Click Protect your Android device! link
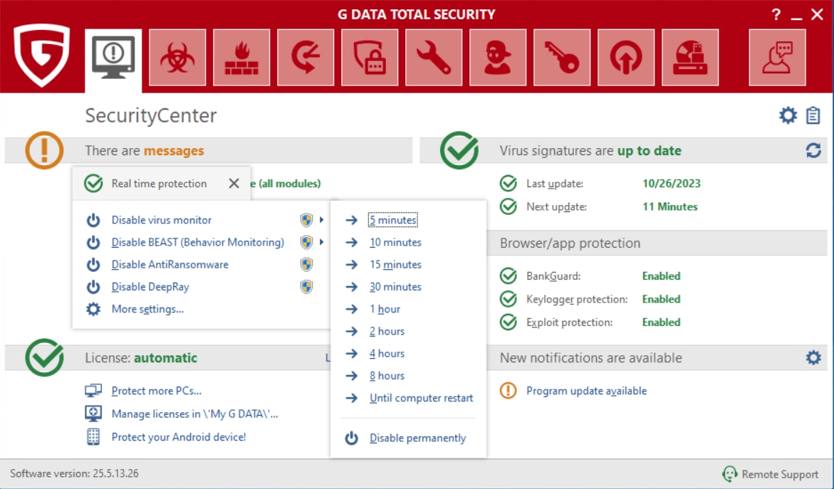Screen dimensions: 834x489 point(179,437)
